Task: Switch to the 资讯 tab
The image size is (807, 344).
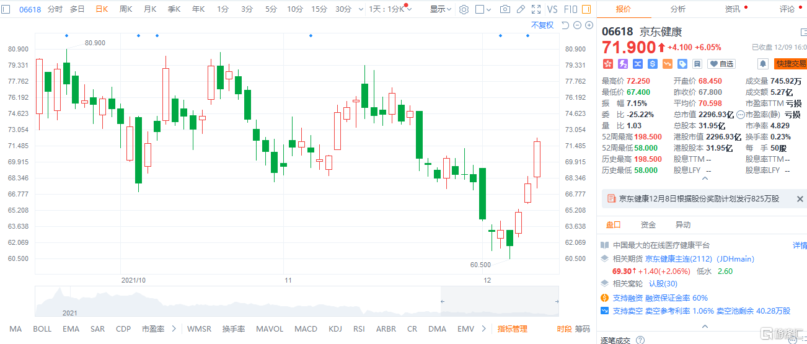Action: click(733, 9)
